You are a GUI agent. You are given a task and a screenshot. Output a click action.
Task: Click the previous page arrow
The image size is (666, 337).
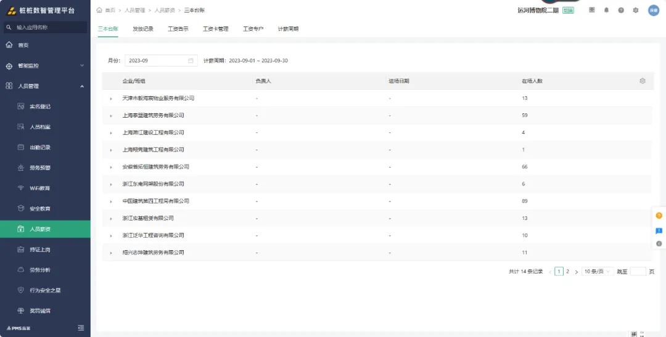[550, 272]
